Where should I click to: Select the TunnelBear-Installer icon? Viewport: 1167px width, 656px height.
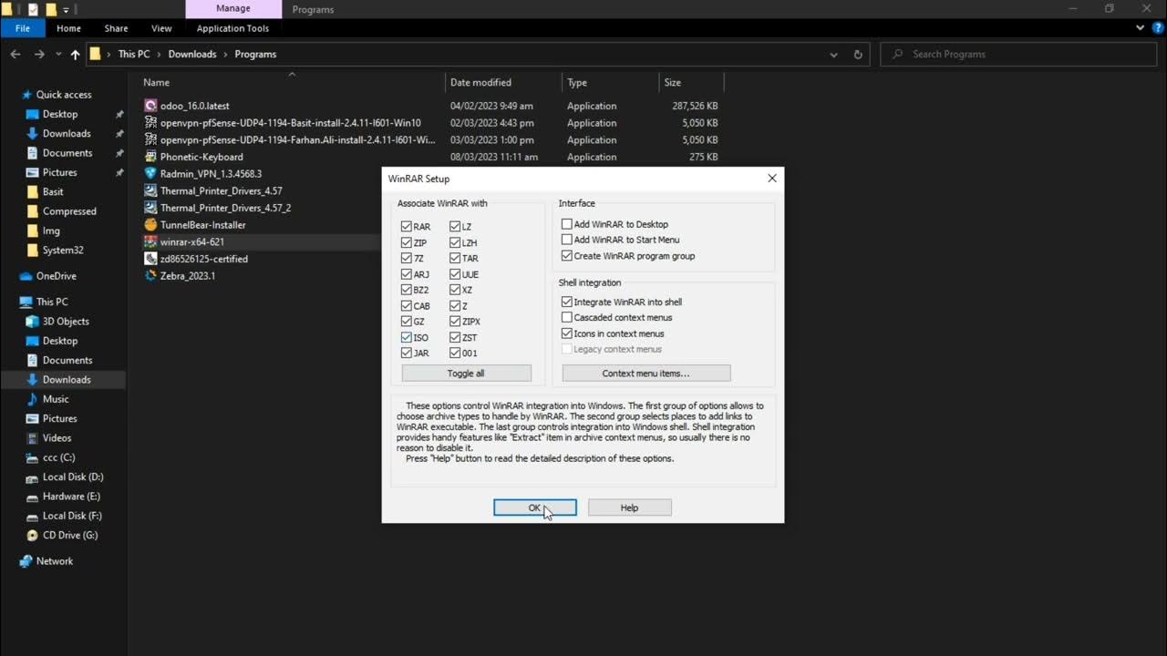(150, 224)
